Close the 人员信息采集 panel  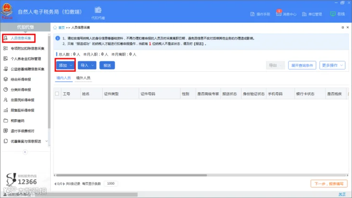348,27
